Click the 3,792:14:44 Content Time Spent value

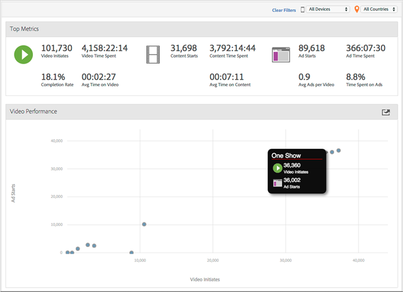click(232, 48)
